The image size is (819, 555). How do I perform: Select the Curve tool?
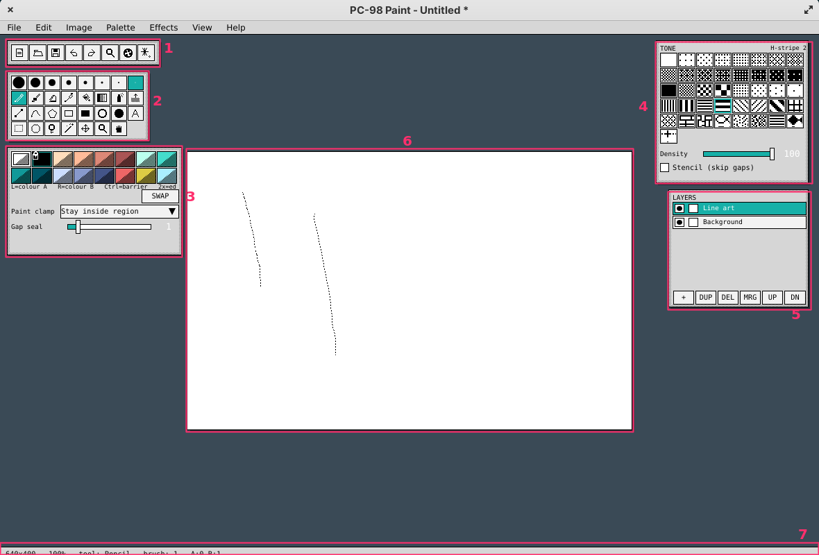[35, 113]
